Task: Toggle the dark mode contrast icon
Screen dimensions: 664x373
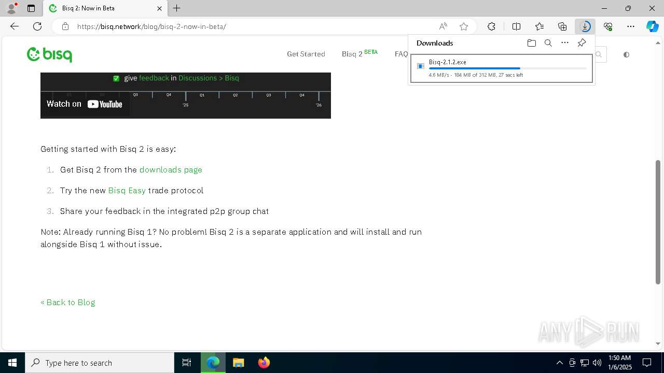Action: tap(626, 54)
